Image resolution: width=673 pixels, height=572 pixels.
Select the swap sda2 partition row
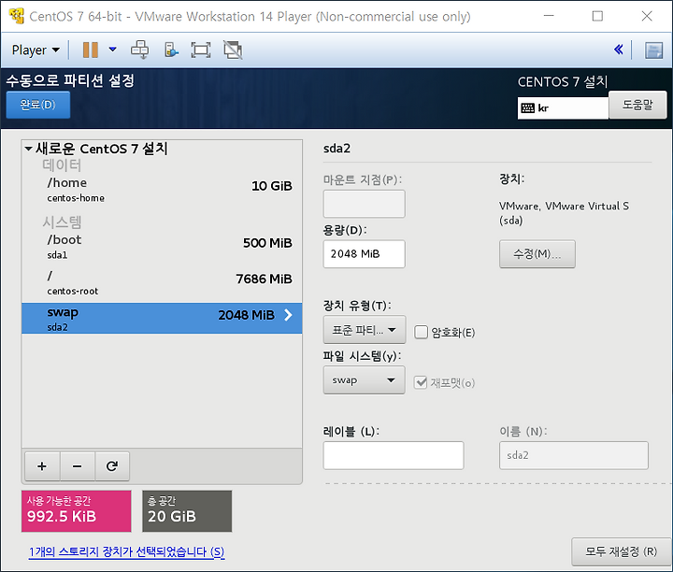tap(162, 318)
